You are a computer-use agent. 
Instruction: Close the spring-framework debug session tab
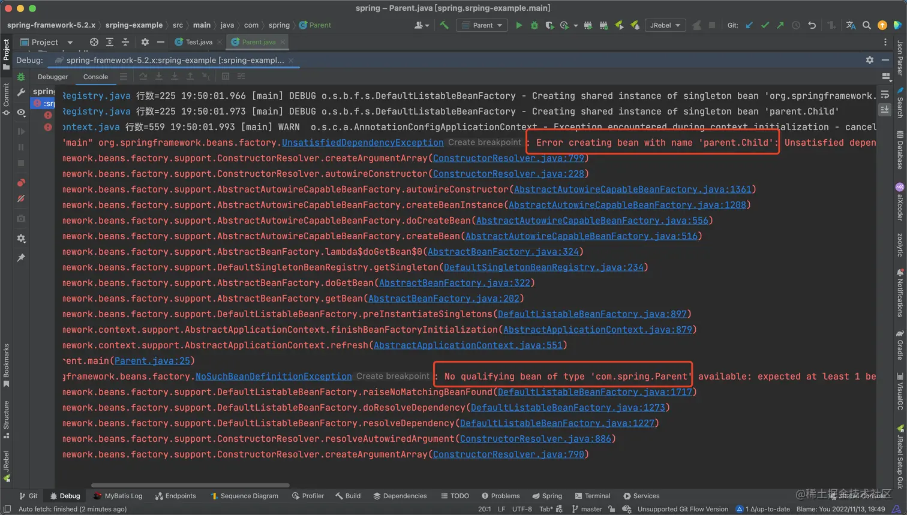291,61
